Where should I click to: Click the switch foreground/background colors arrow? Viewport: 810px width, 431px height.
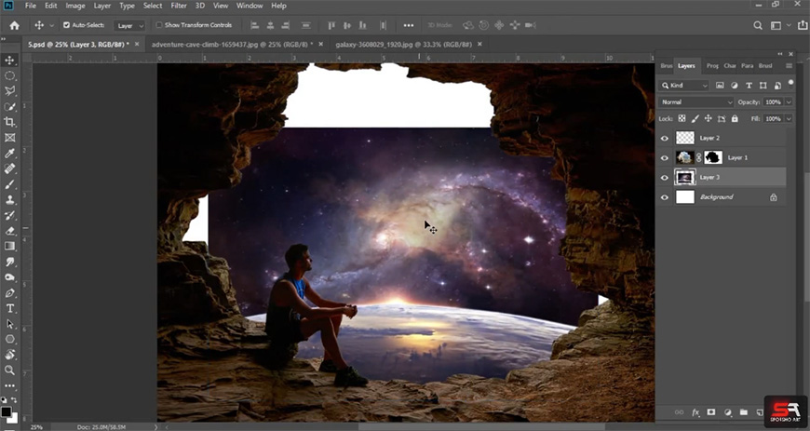[x=14, y=400]
